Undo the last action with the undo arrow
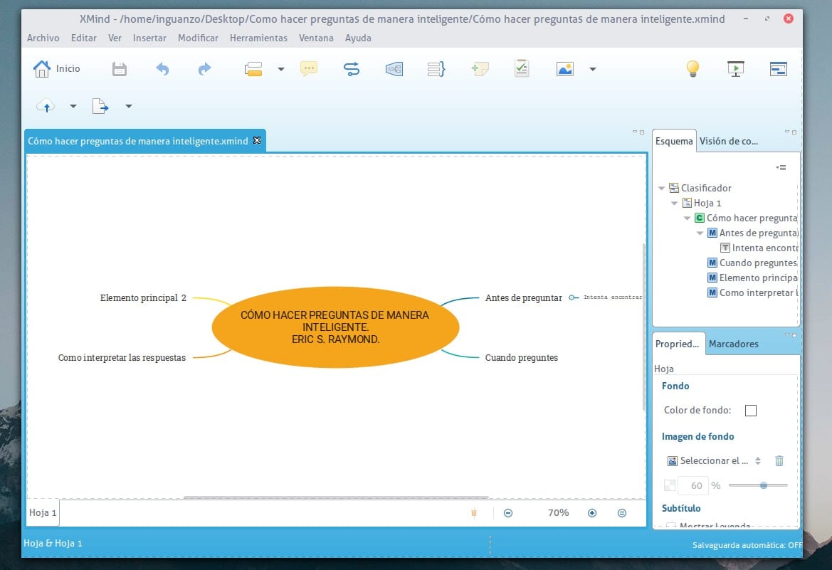Screen dimensions: 832x570 162,69
